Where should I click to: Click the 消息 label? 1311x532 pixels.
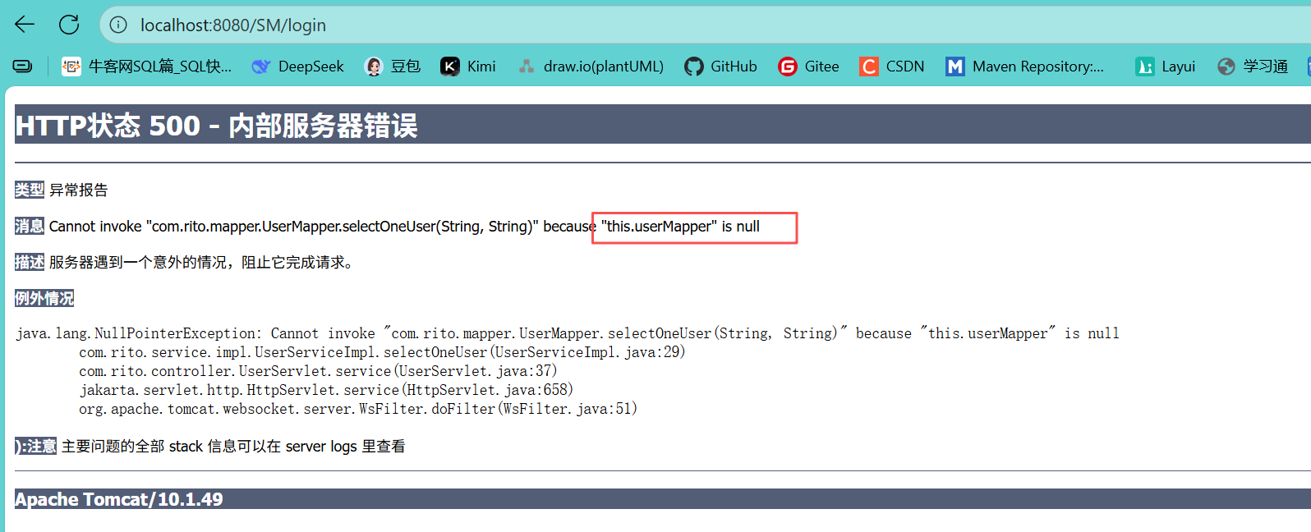point(30,226)
